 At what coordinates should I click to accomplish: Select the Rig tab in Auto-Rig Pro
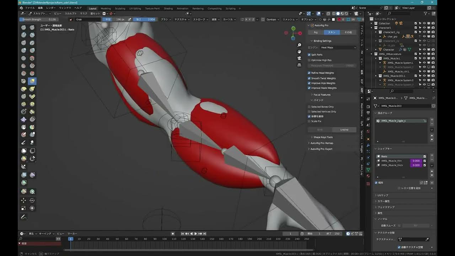pos(316,32)
